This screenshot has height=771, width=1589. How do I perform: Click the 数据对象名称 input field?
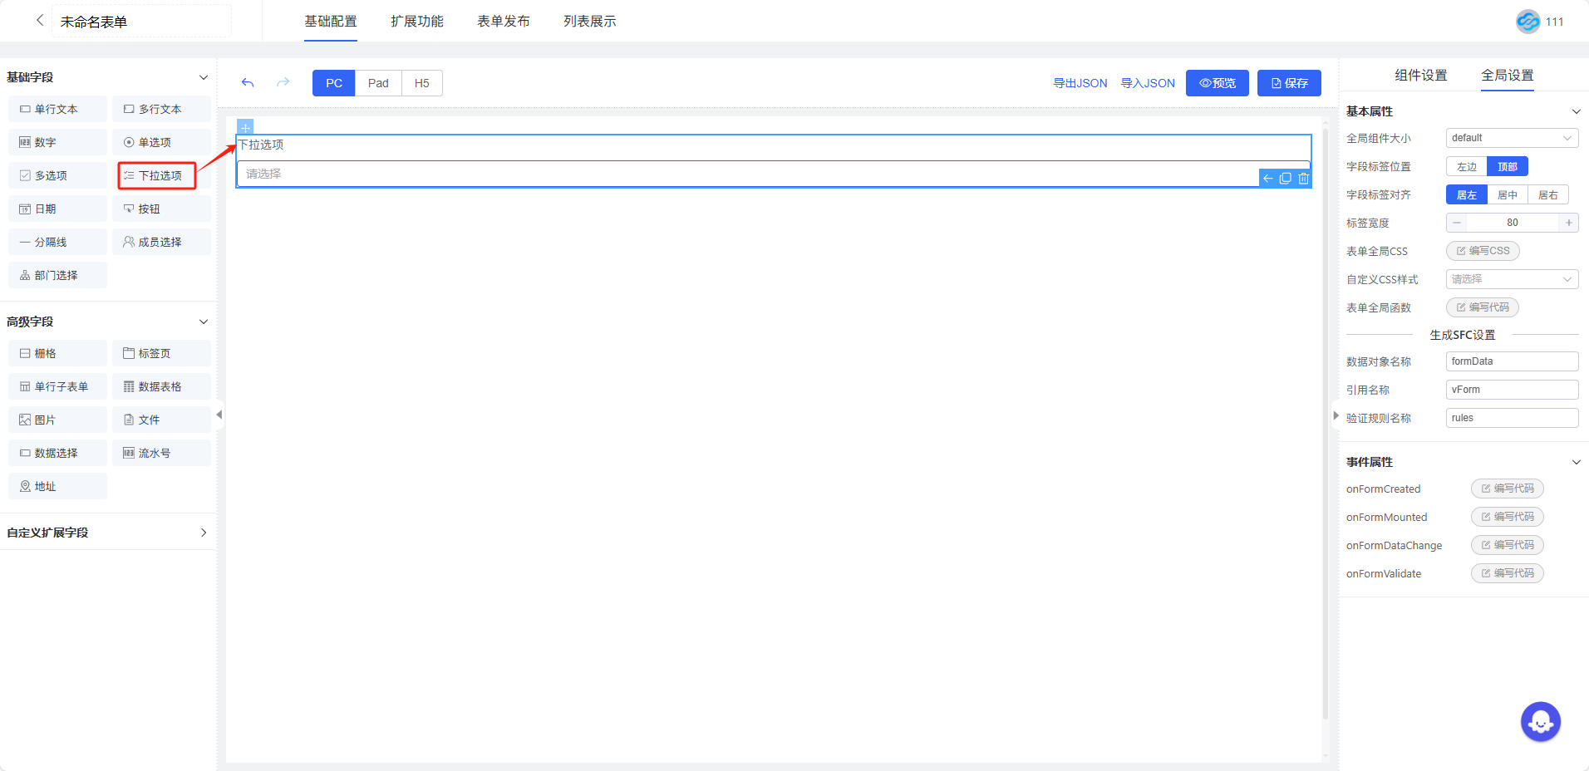pos(1511,361)
